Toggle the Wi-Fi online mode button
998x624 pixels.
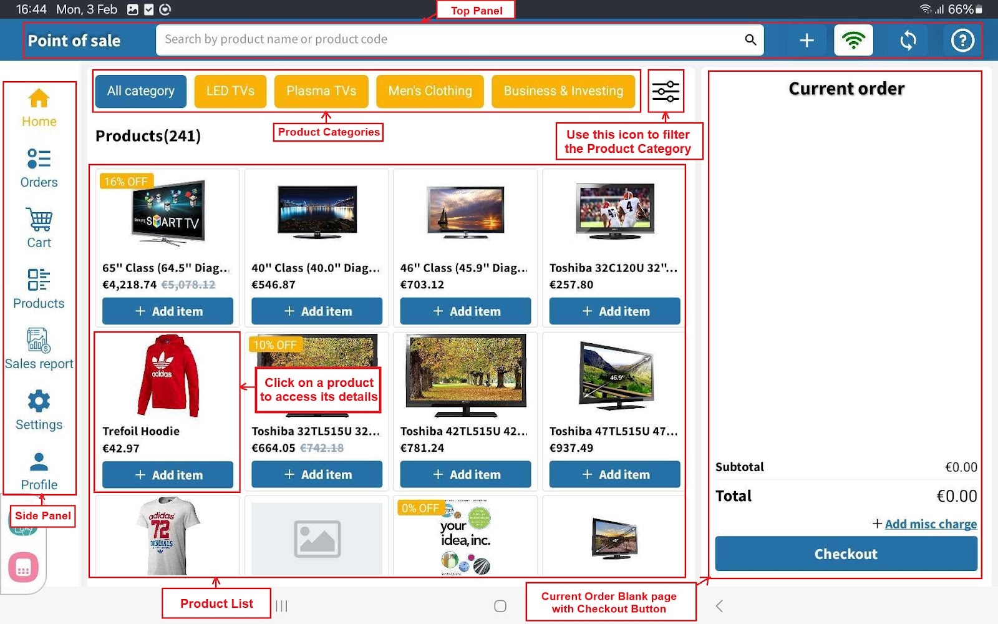pos(853,41)
